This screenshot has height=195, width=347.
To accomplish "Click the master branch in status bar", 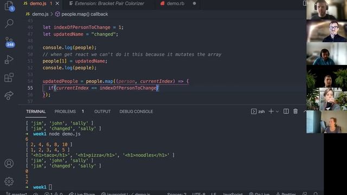I will click(17, 194).
